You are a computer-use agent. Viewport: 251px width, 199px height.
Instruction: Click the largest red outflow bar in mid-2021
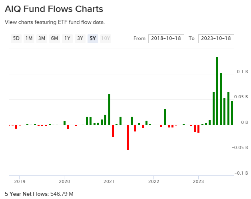pos(127,137)
